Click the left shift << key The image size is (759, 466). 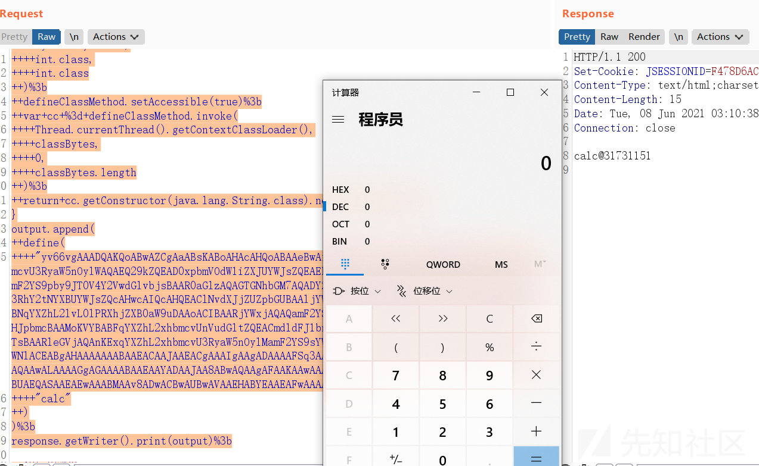click(x=395, y=318)
